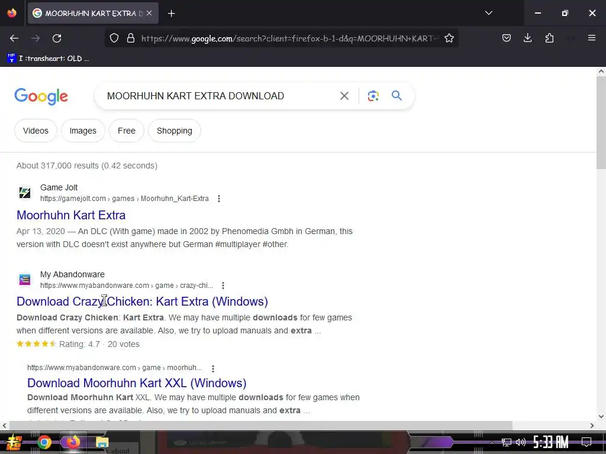Open the tracking protection shield icon
606x454 pixels.
coord(114,38)
